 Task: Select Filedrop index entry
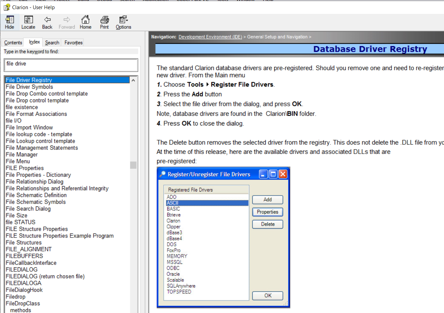click(x=16, y=297)
